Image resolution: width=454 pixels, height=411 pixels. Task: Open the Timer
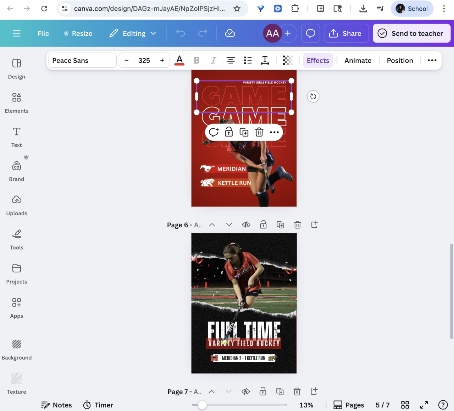98,405
